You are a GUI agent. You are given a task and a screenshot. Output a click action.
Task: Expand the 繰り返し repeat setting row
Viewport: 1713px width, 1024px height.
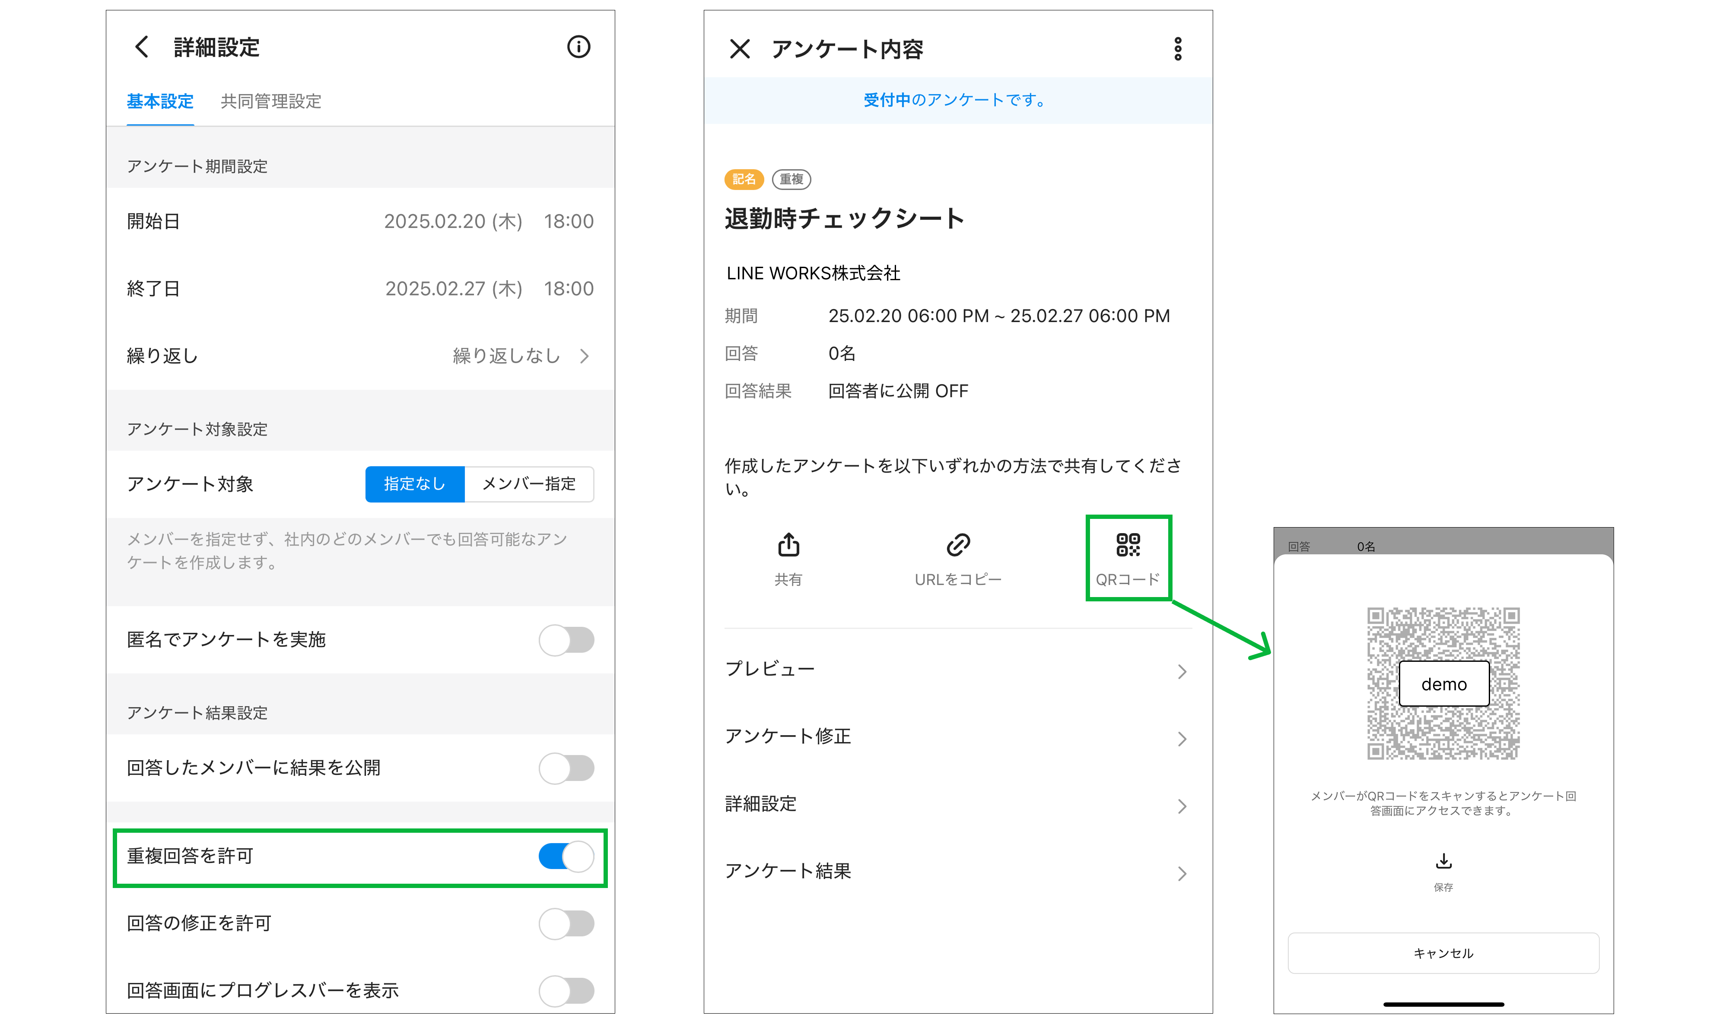pos(584,356)
